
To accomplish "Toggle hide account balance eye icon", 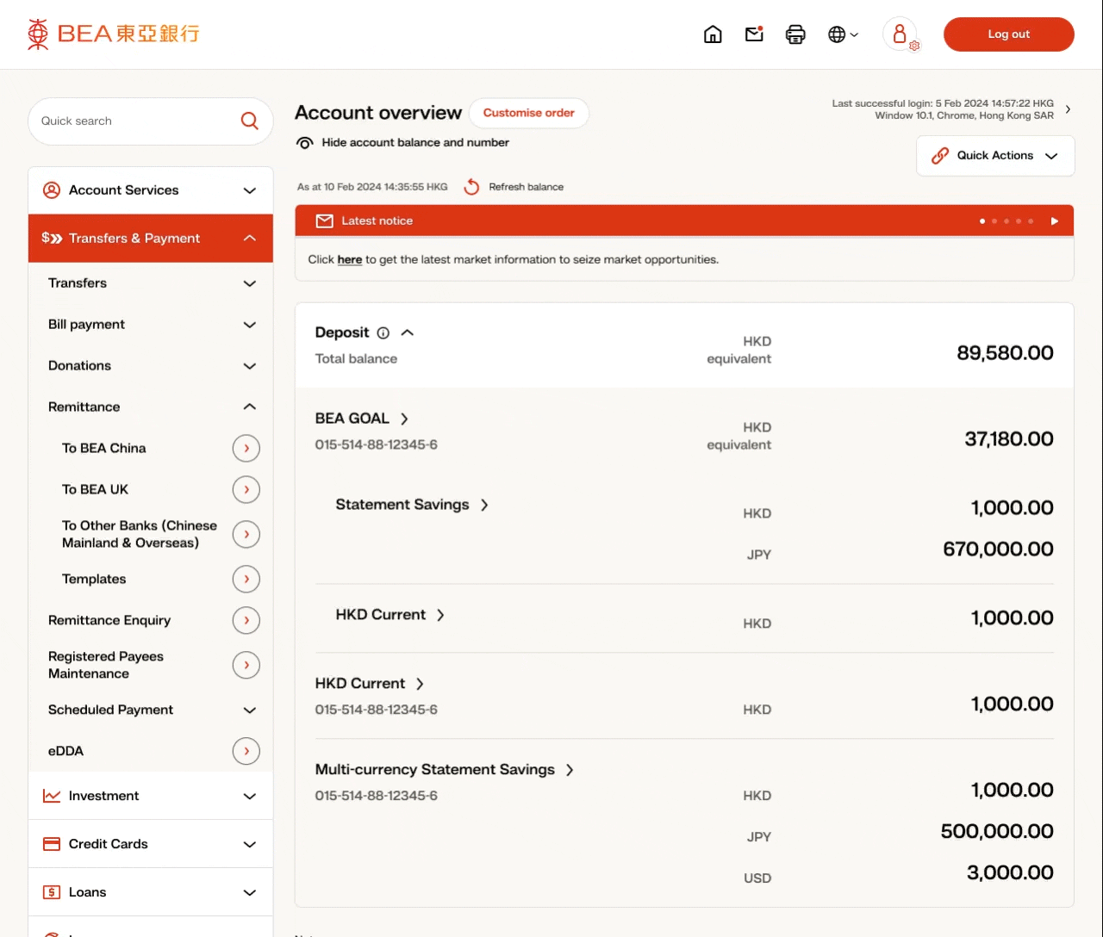I will click(304, 143).
